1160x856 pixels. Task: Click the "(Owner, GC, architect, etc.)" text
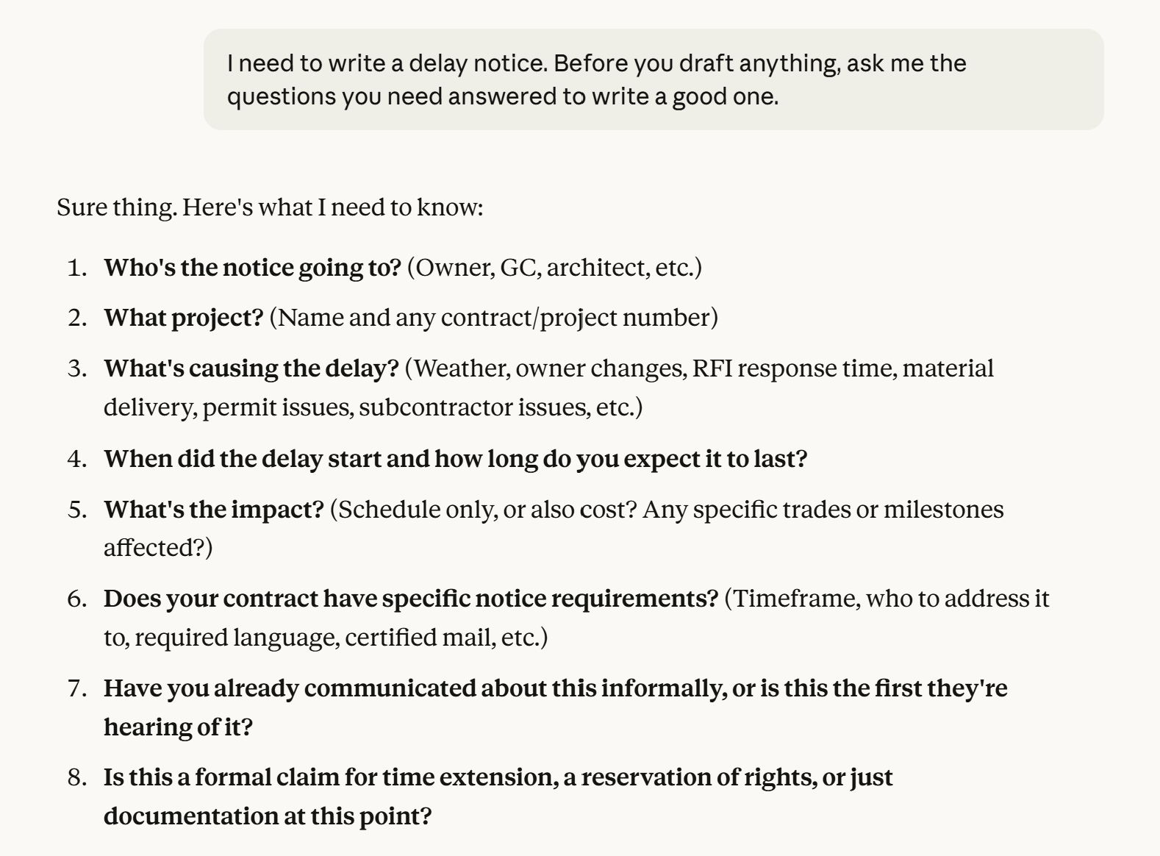point(554,268)
